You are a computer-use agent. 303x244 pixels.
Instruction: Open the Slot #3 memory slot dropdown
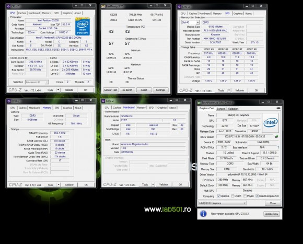click(190, 22)
